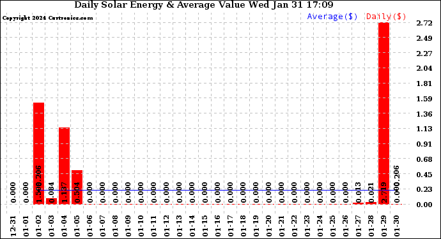
Task: Click the 01-15 date label
Action: (205, 226)
